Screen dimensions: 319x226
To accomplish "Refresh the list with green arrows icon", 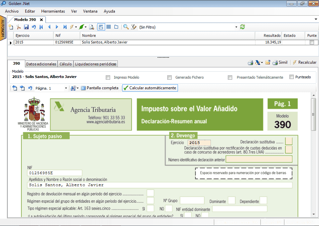I will (x=242, y=27).
